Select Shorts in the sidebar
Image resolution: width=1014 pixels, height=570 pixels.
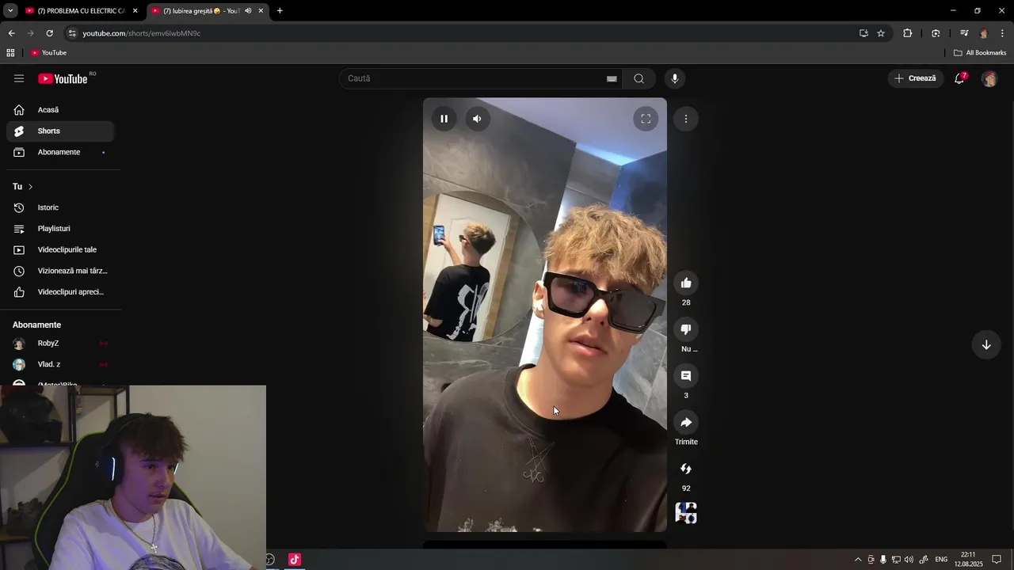click(x=60, y=131)
